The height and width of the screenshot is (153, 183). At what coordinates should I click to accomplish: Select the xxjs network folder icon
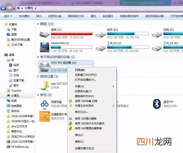(44, 85)
